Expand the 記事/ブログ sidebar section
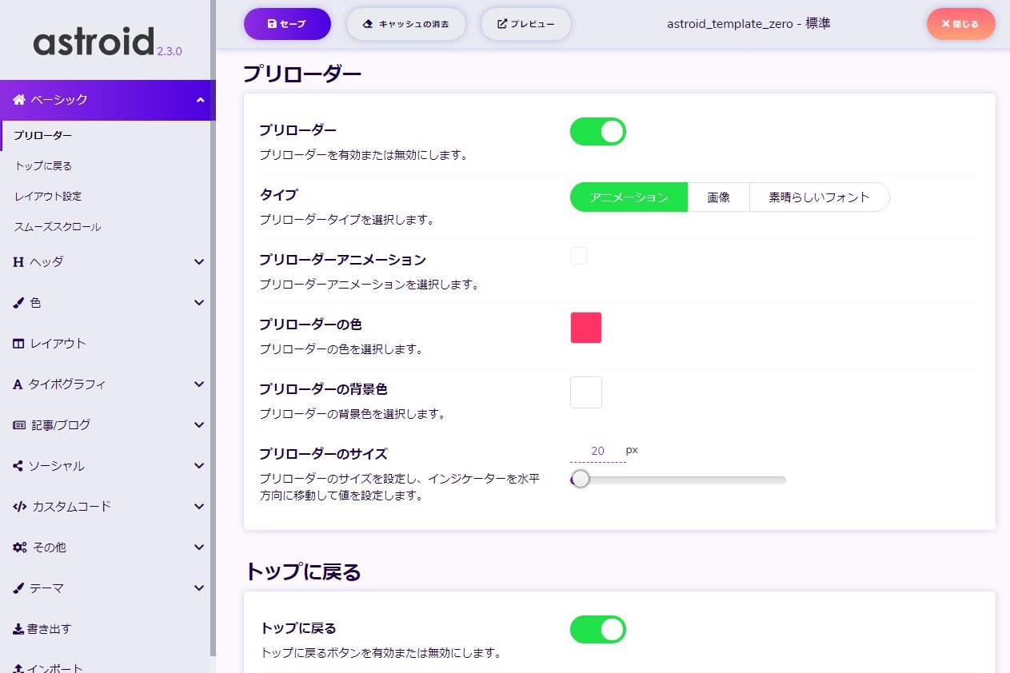Viewport: 1010px width, 673px height. (199, 425)
